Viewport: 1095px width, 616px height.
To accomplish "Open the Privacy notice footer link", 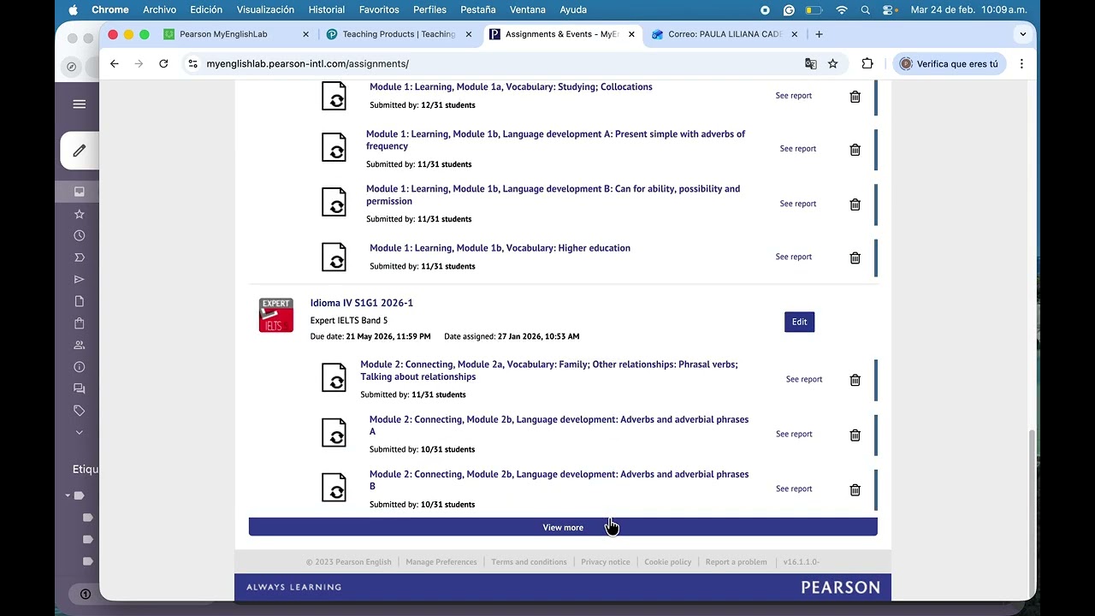I will [606, 562].
